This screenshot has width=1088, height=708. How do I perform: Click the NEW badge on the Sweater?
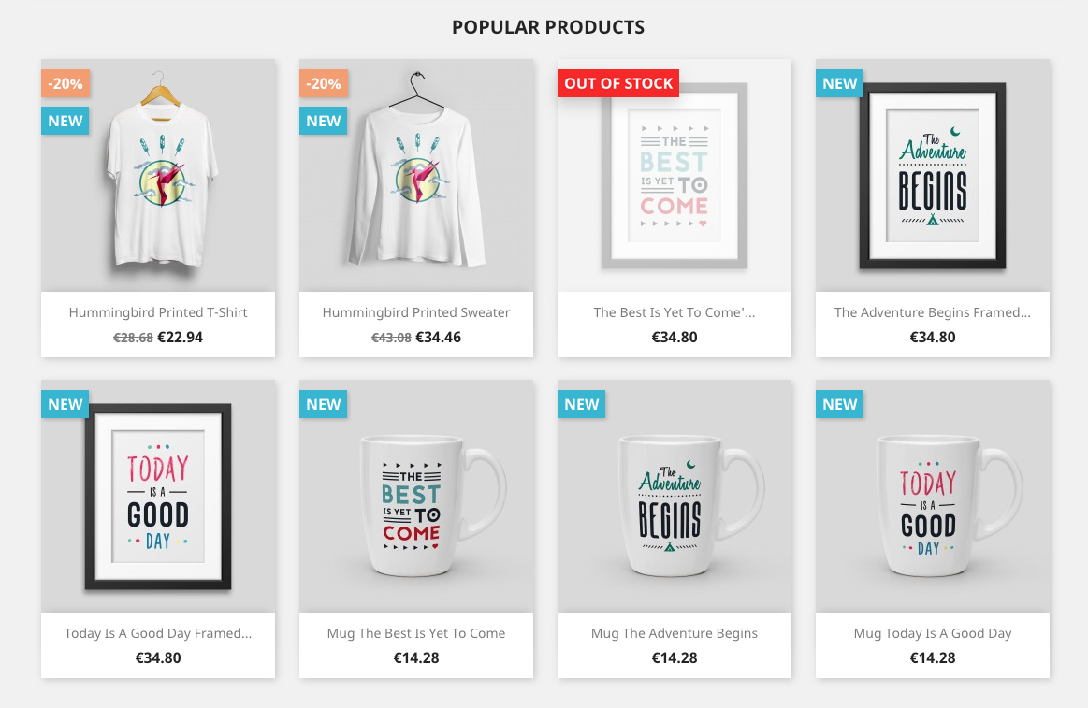324,121
